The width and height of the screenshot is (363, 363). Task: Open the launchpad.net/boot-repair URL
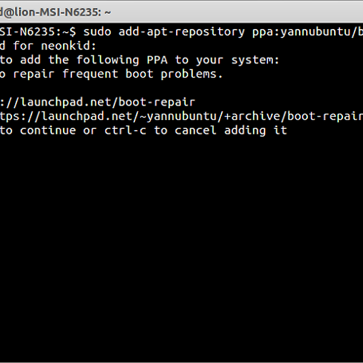pyautogui.click(x=97, y=102)
